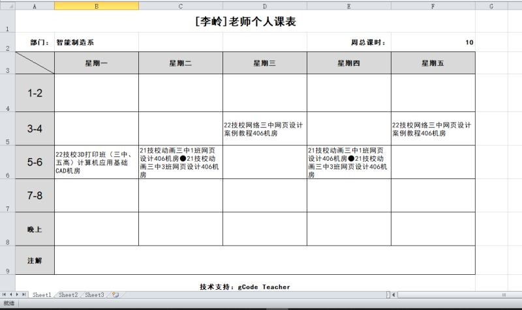Screen dimensions: 522x310
Task: Select the 周总课时 value cell showing 10
Action: [x=433, y=42]
